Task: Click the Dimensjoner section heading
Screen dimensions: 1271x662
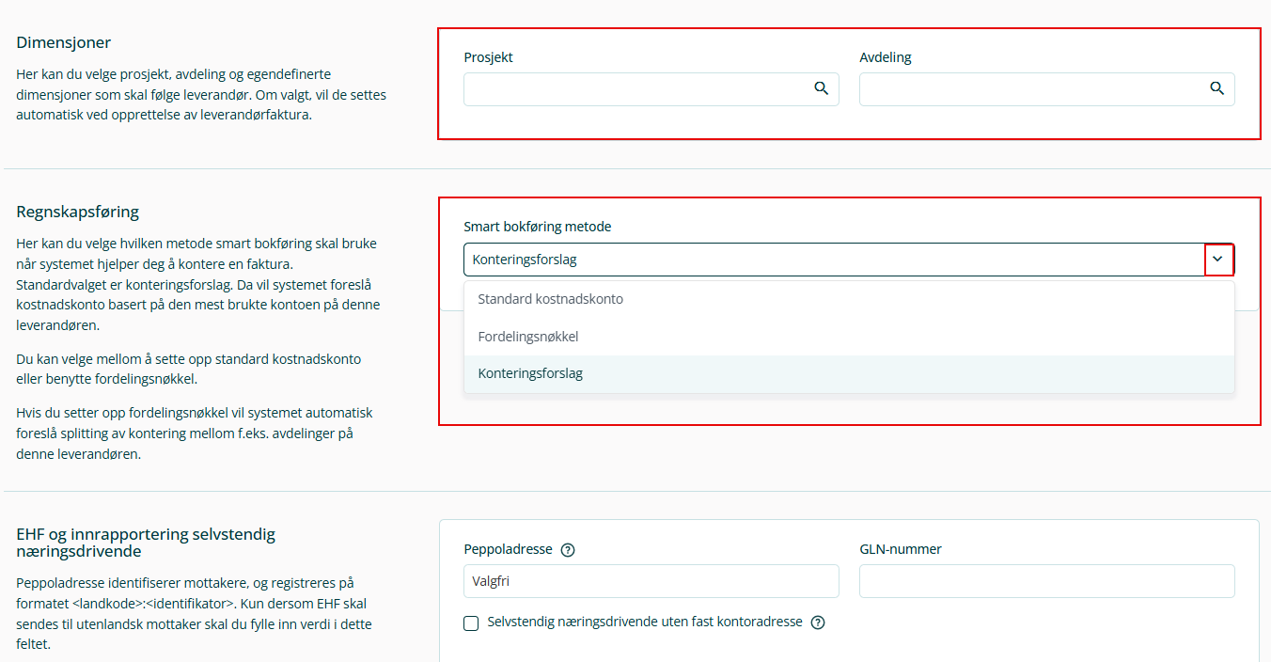Action: click(x=64, y=42)
